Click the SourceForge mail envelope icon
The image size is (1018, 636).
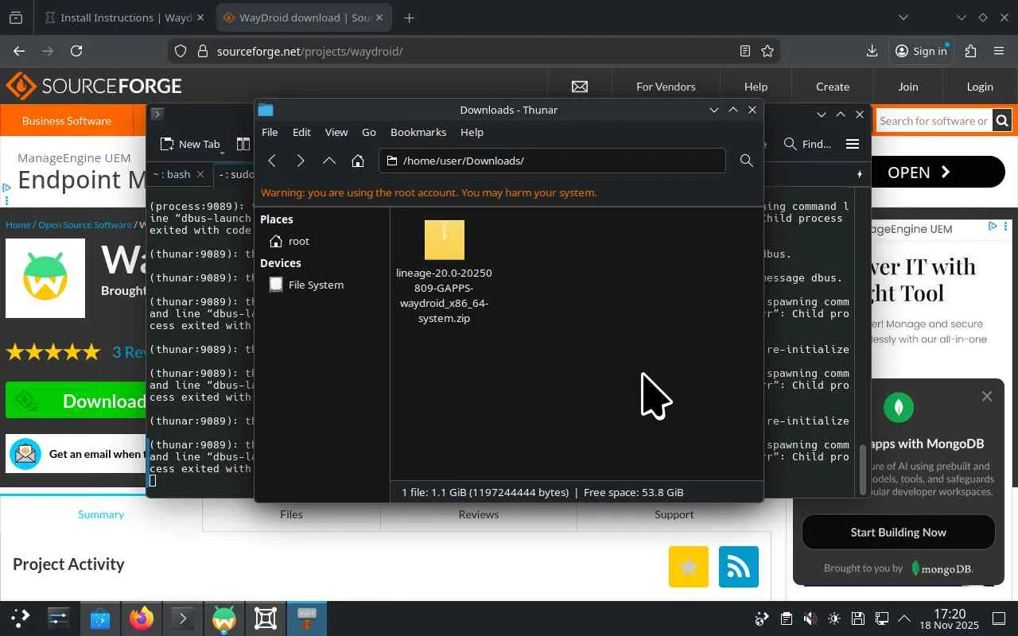tap(579, 87)
